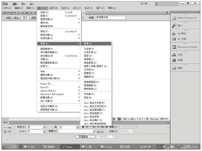The image size is (202, 151).
Task: Click the text indent icon
Action: point(106,127)
